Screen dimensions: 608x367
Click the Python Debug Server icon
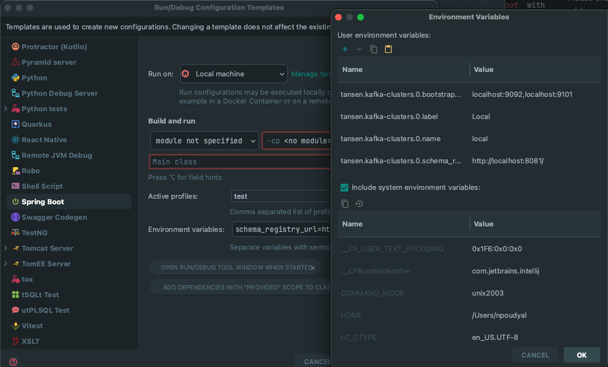pyautogui.click(x=15, y=93)
